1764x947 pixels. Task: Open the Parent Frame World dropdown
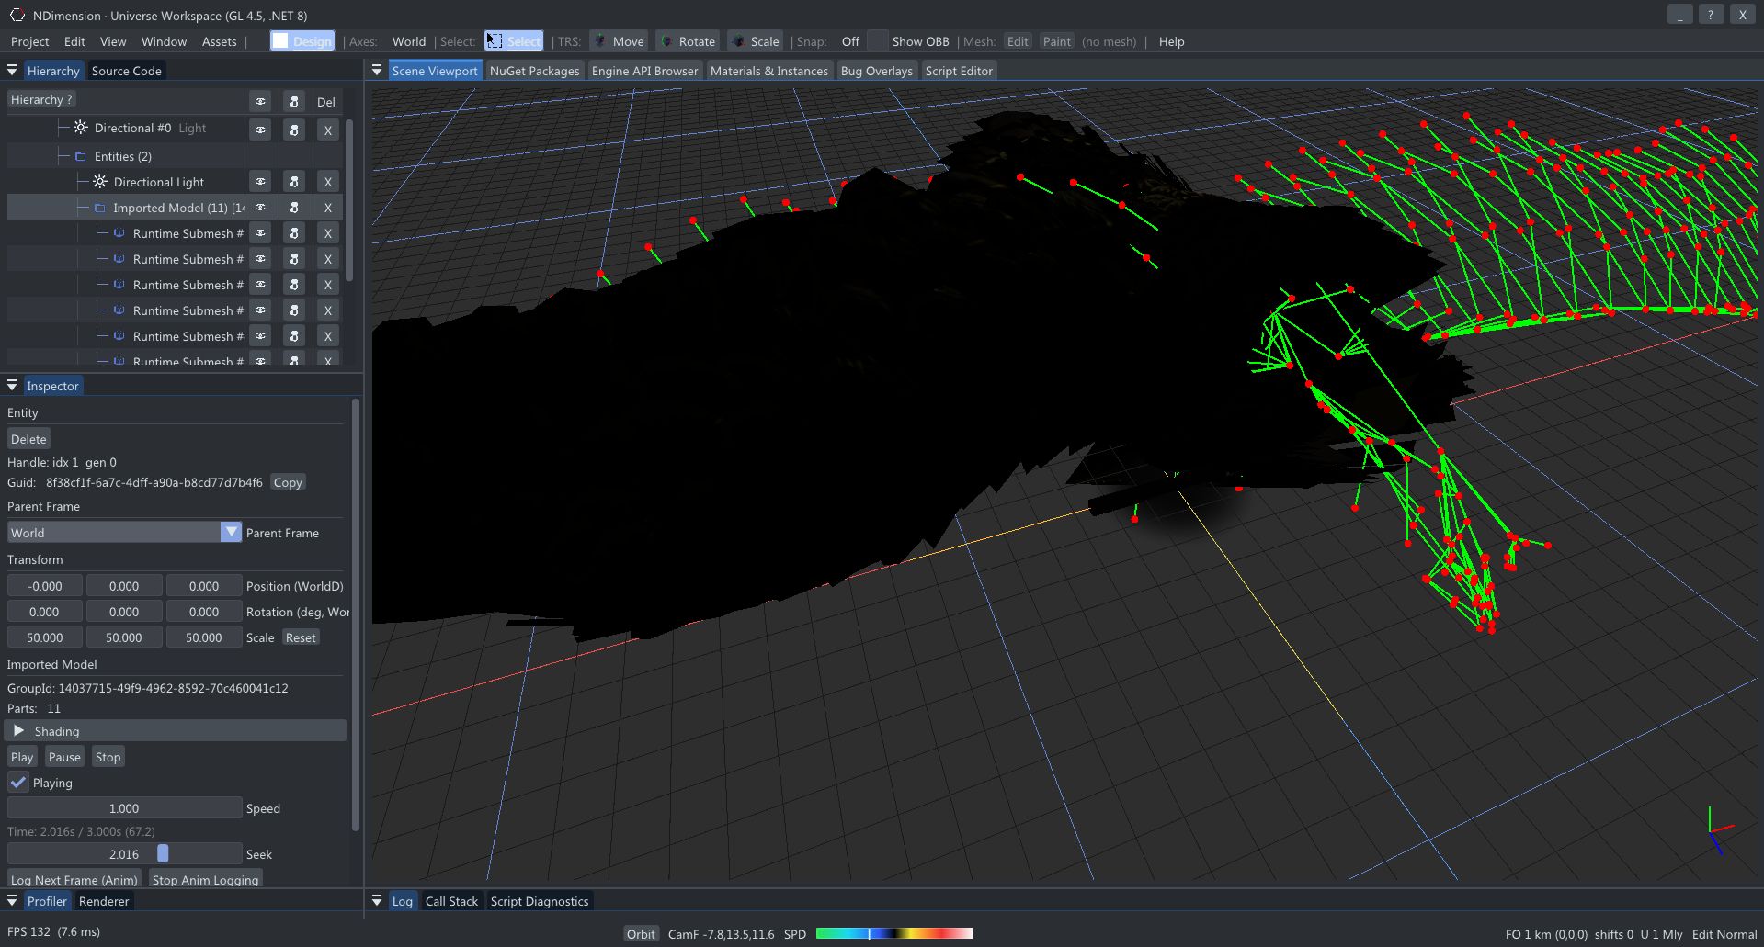[231, 532]
